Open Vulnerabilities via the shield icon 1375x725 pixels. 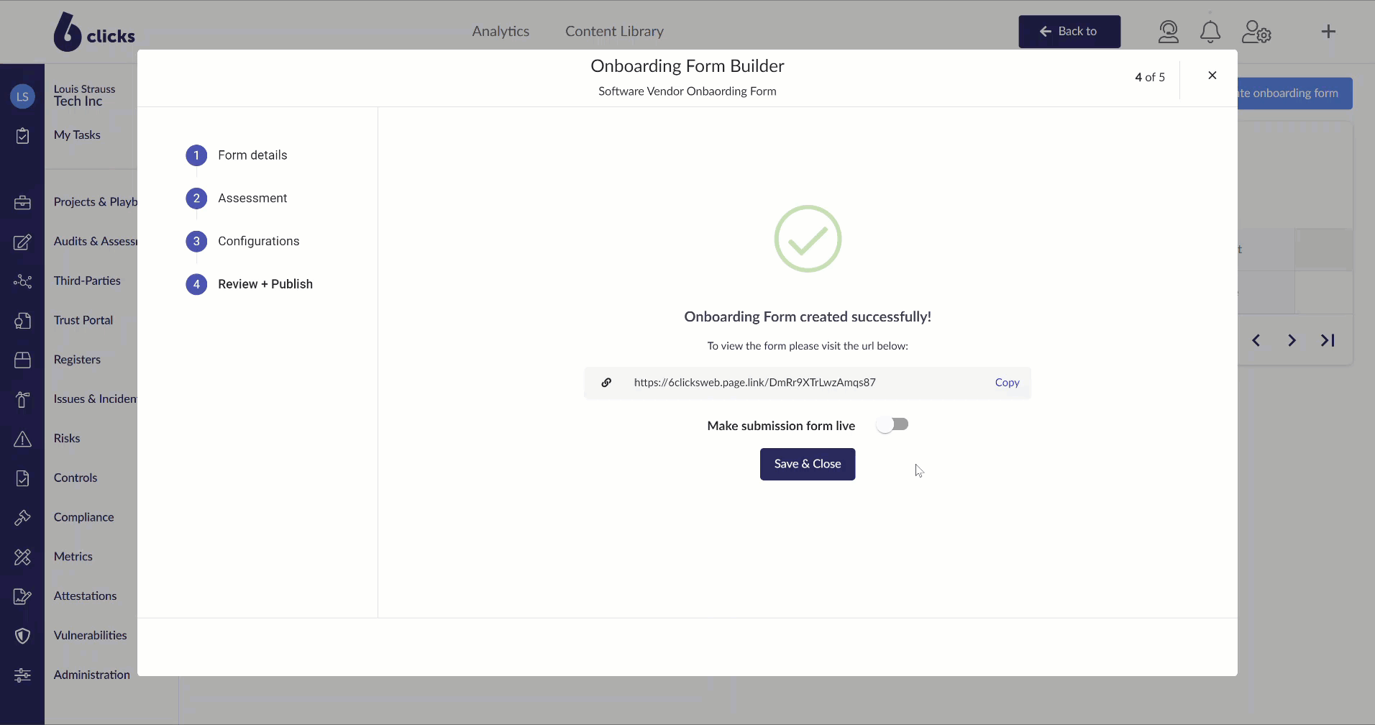pyautogui.click(x=23, y=635)
